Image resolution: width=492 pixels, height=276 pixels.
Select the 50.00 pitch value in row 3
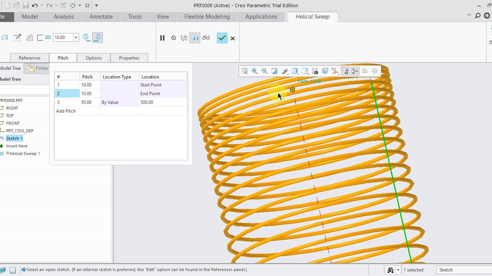point(90,102)
